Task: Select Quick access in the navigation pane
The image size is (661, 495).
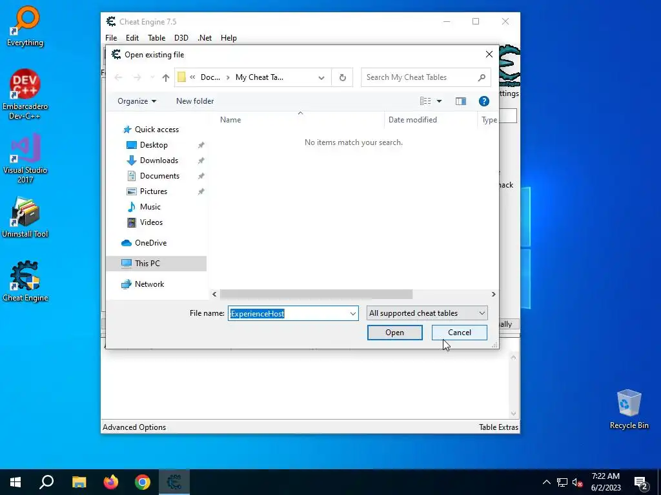Action: click(157, 129)
